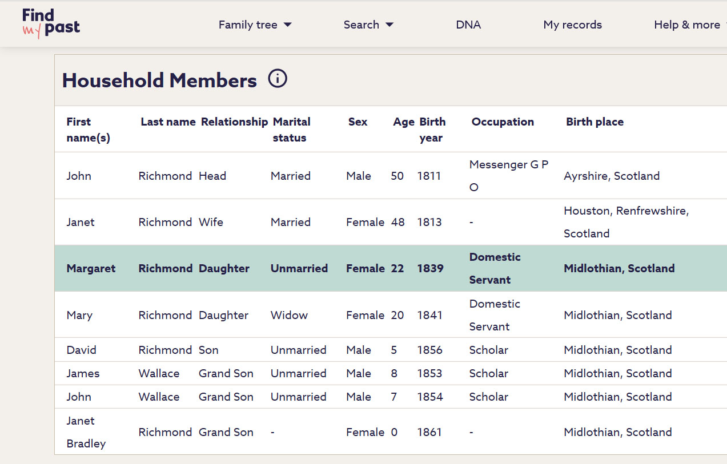Open the DNA page
727x464 pixels.
[468, 25]
